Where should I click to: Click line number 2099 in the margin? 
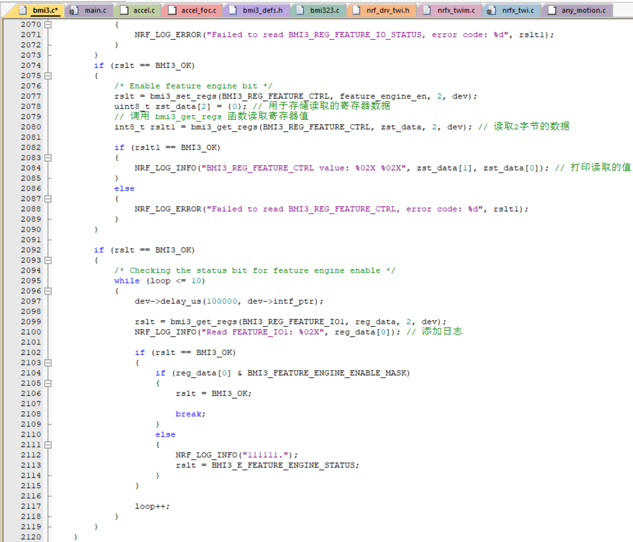[x=31, y=322]
